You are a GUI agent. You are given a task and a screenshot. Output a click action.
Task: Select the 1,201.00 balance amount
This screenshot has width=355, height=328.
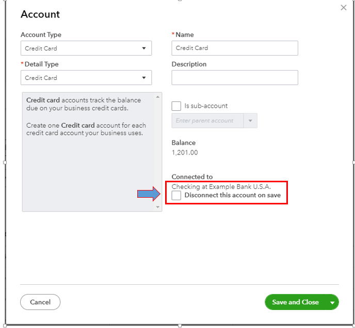pyautogui.click(x=185, y=152)
